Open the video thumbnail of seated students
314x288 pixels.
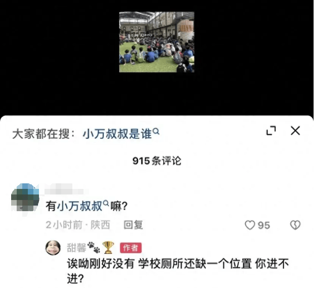click(157, 42)
